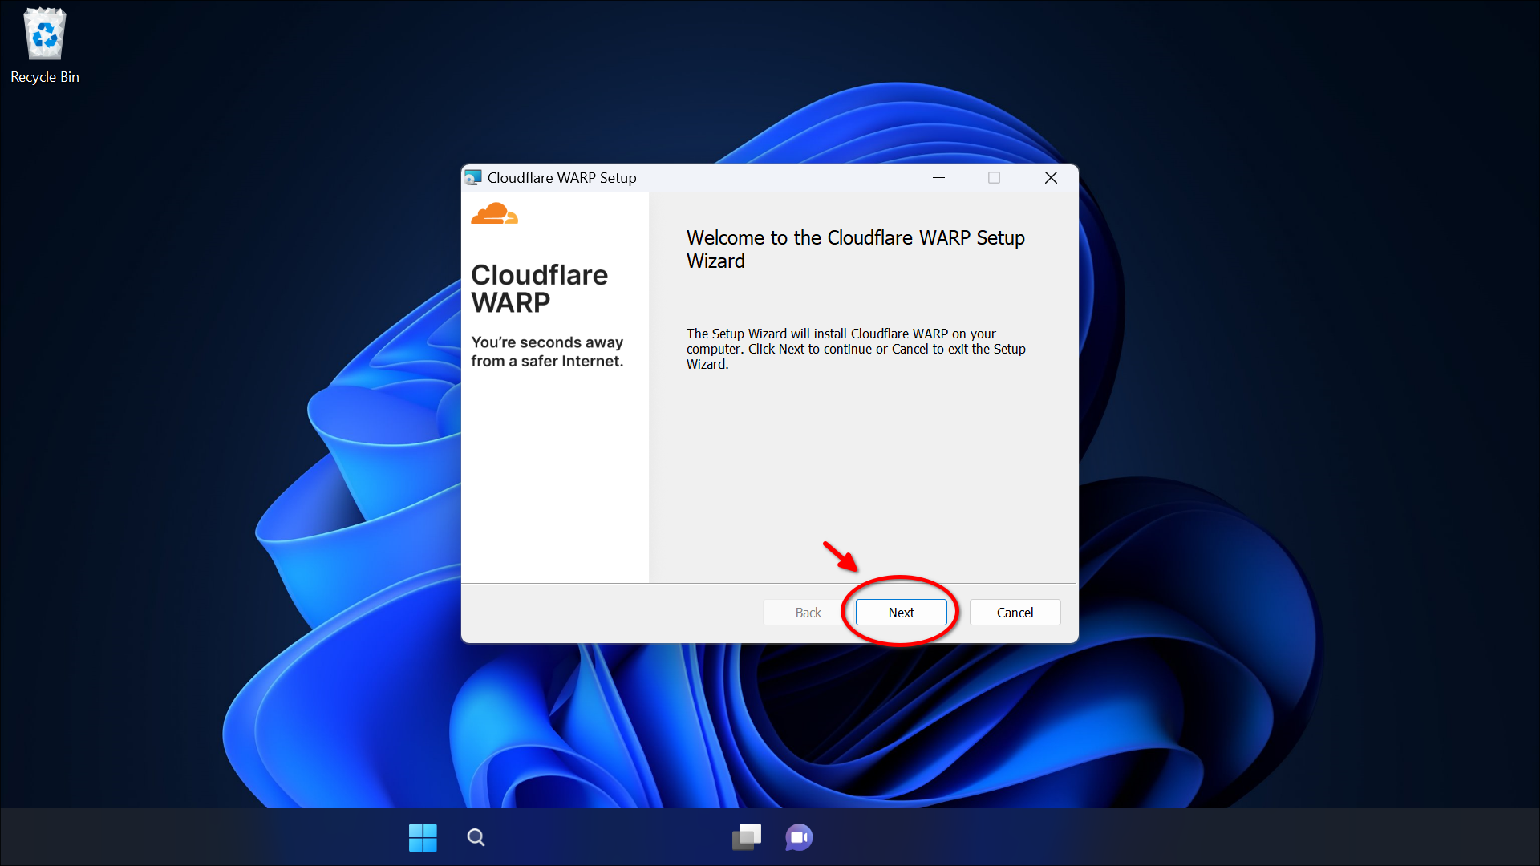Open taskbar Search
This screenshot has width=1540, height=866.
tap(476, 837)
